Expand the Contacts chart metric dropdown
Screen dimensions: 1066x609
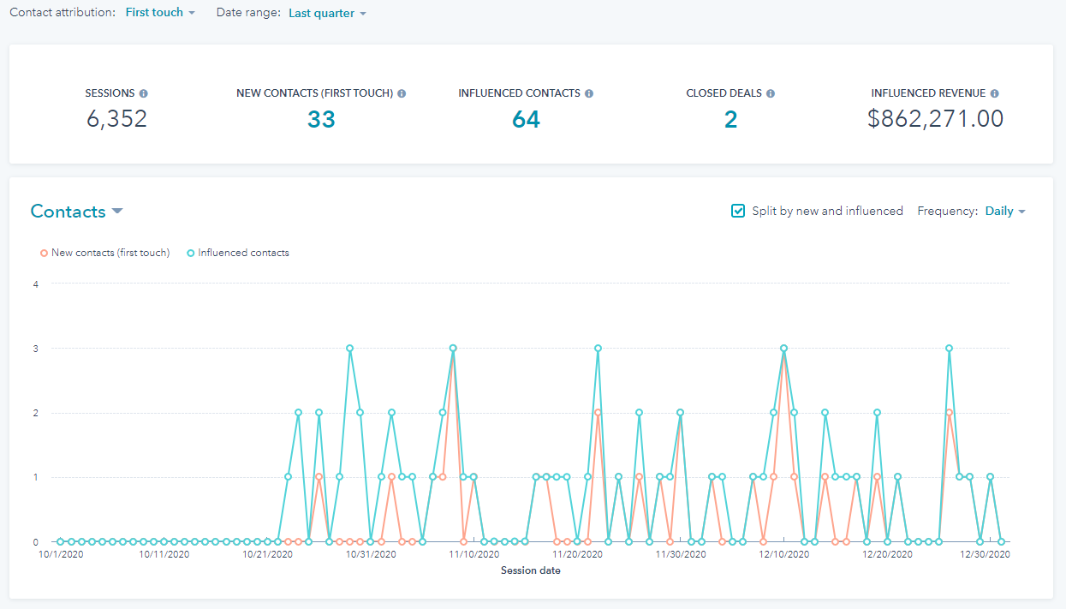click(77, 212)
